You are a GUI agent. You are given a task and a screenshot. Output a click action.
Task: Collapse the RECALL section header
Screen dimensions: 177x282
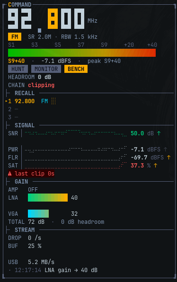coord(25,93)
